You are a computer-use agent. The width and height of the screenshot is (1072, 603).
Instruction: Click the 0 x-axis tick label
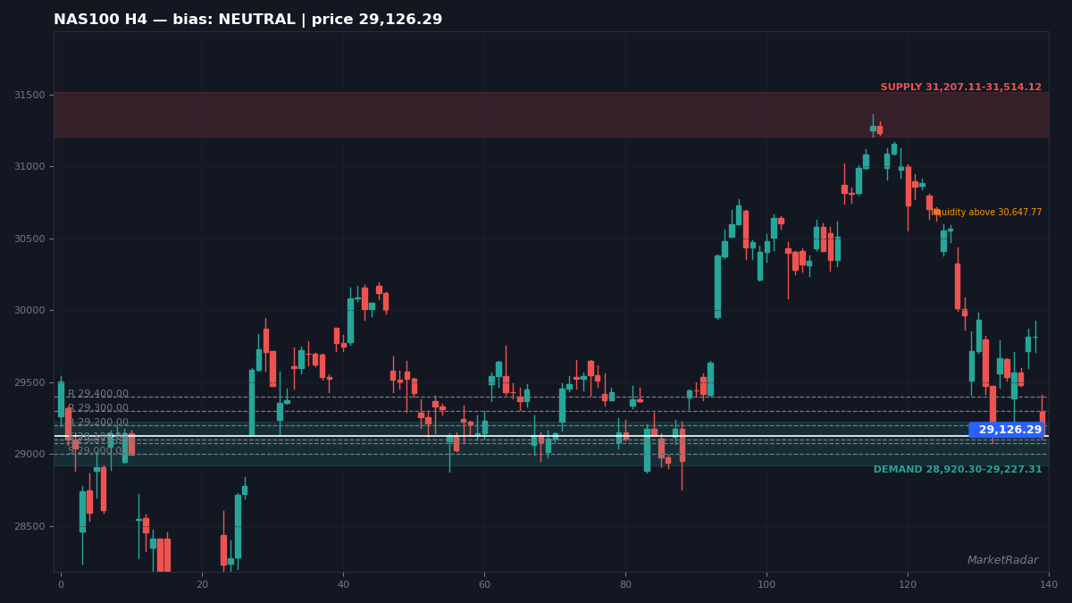61,584
